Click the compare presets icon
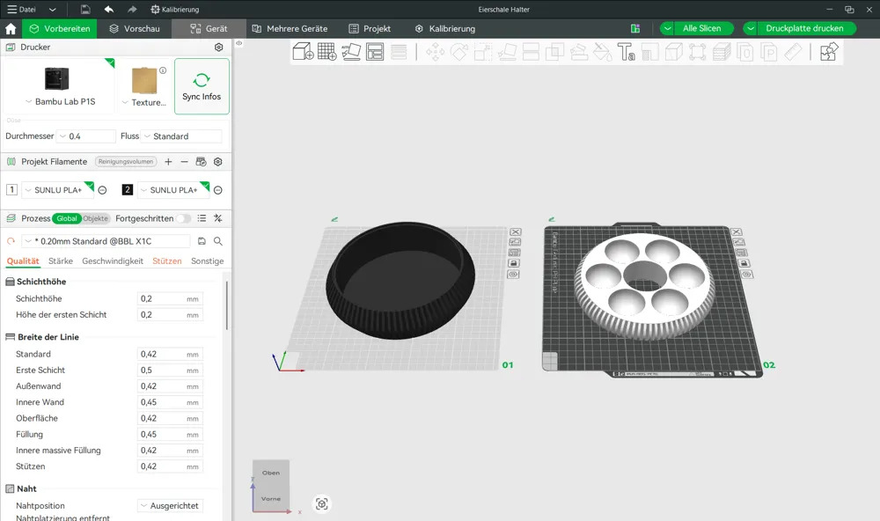 (218, 218)
